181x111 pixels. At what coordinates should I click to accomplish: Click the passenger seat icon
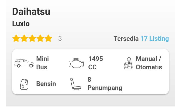76,84
